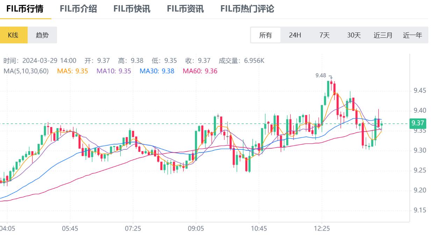
Task: Click the 9.20 price axis label
Action: pos(419,190)
